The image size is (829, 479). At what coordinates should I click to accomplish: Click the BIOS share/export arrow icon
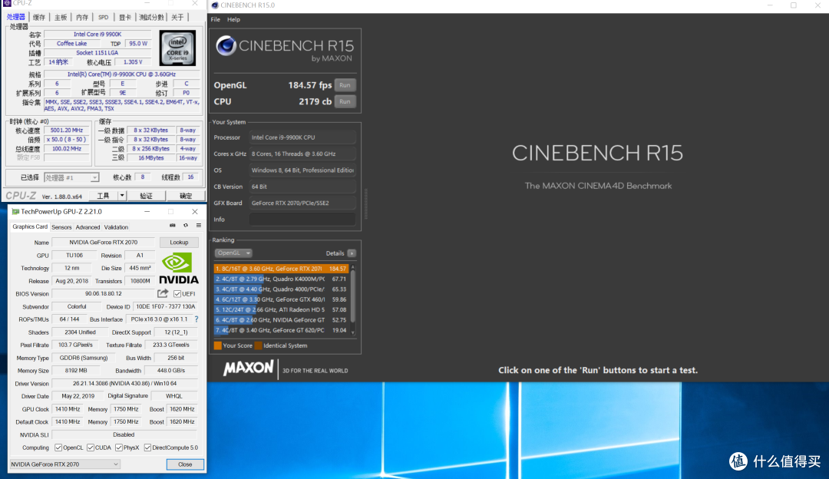click(x=163, y=293)
